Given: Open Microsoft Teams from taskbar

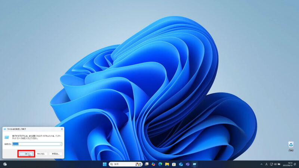Looking at the screenshot, I should click(188, 164).
